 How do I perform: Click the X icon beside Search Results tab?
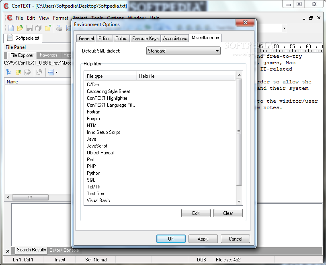tap(8, 251)
